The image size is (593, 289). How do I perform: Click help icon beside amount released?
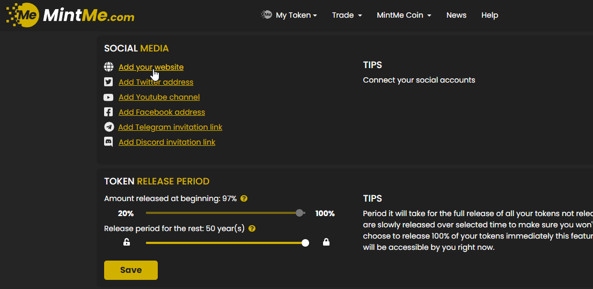pos(244,198)
